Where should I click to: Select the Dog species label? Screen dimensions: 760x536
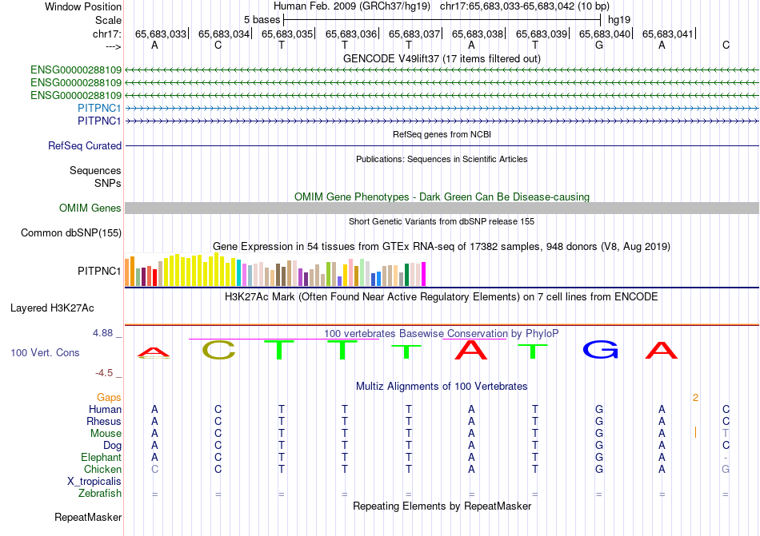tap(112, 446)
